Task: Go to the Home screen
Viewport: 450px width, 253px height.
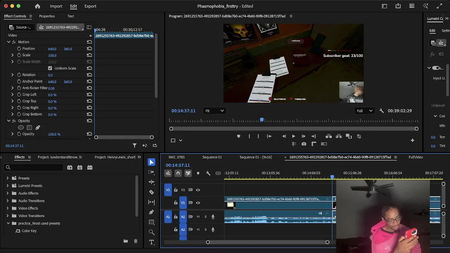Action: [38, 6]
